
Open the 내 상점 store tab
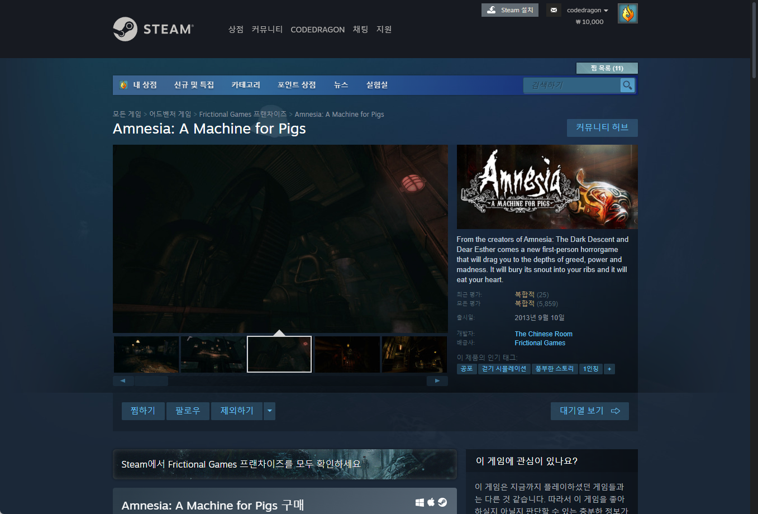pyautogui.click(x=139, y=85)
